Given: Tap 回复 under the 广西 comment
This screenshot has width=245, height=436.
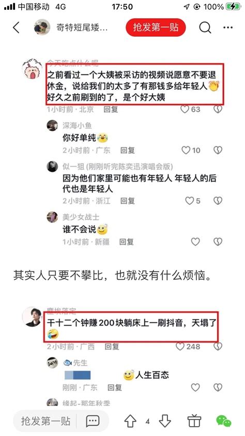Looking at the screenshot, I should pyautogui.click(x=112, y=347).
